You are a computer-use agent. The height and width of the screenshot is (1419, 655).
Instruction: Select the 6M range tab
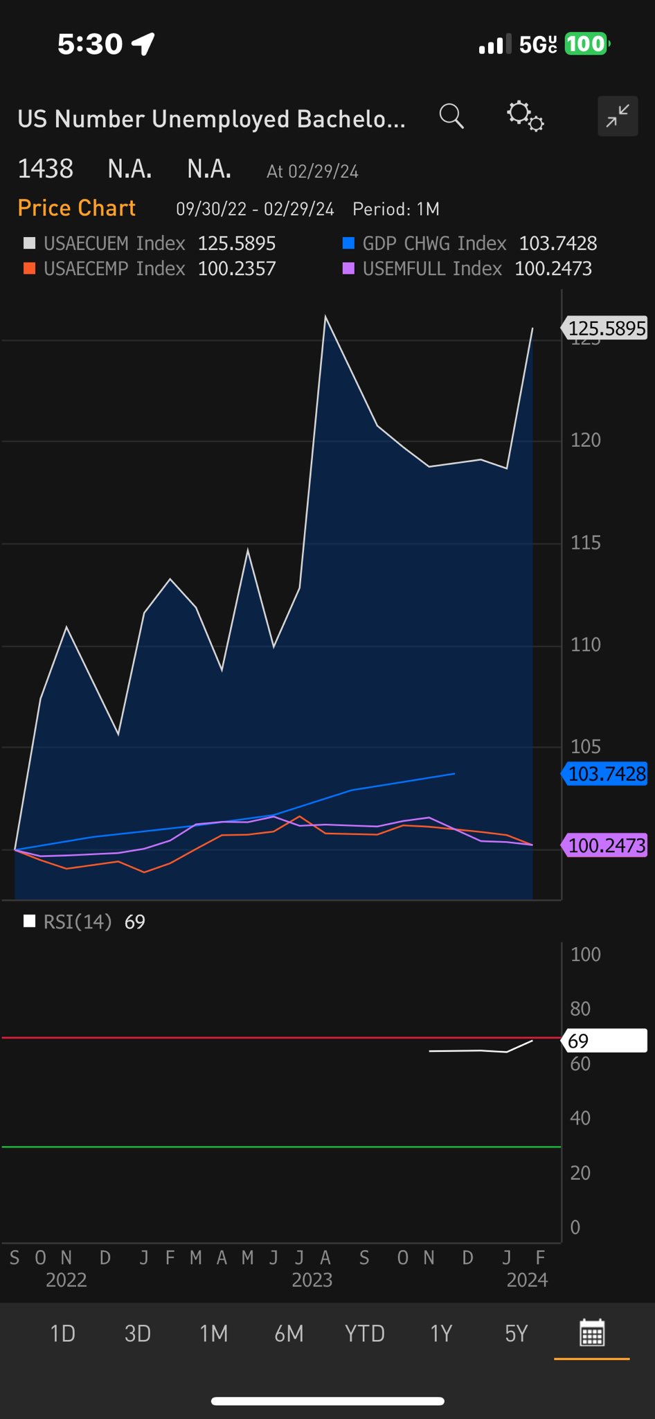(x=289, y=1333)
